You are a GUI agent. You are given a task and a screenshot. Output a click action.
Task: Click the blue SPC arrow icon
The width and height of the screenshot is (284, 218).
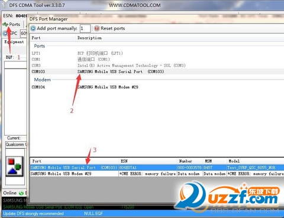5,33
